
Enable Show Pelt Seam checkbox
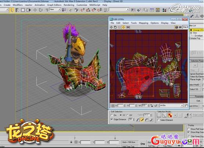click(x=189, y=129)
